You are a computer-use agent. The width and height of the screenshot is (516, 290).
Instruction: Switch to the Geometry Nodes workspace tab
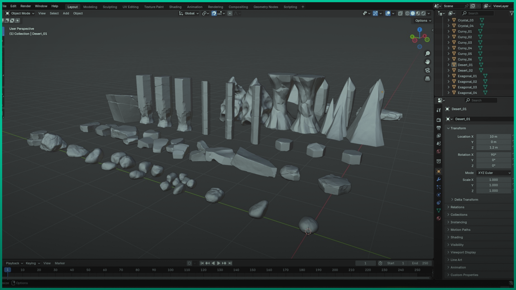click(266, 7)
